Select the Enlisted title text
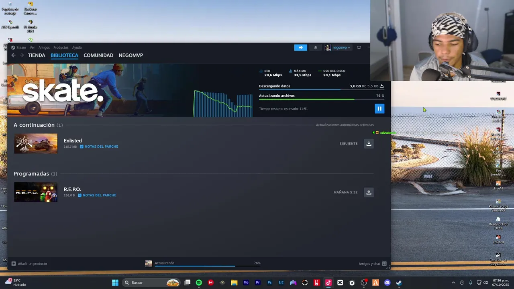Viewport: 514px width, 289px height. (73, 140)
